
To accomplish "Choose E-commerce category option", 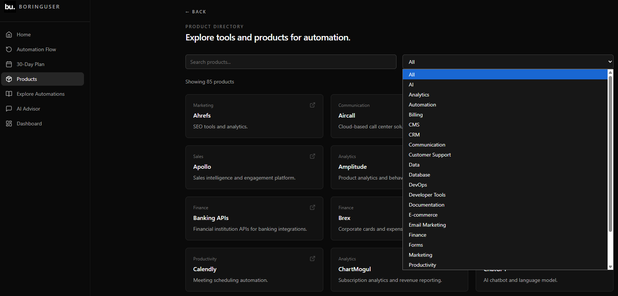I will 505,215.
